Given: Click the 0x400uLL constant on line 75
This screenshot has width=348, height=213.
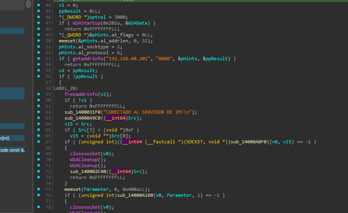Looking at the screenshot, I should (x=134, y=189).
